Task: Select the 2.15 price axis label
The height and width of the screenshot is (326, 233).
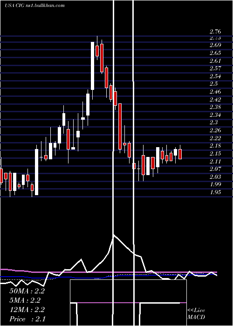Action: [x=215, y=153]
